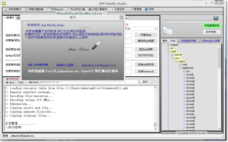Click the 说明 help icon
The height and width of the screenshot is (142, 228).
(x=146, y=9)
